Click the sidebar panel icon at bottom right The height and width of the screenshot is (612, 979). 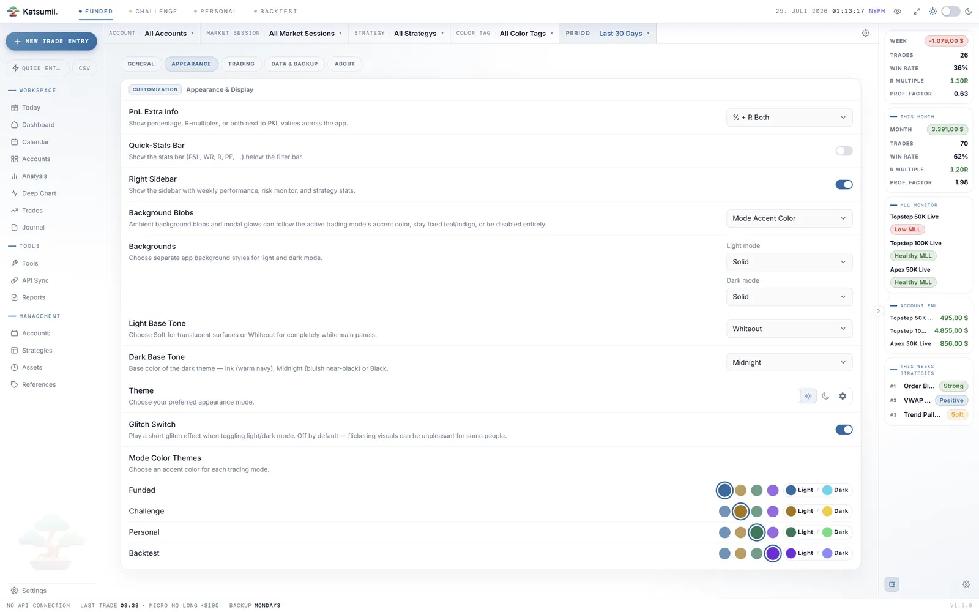[892, 584]
